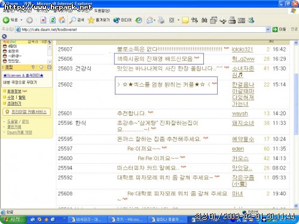299x224 pixels.
Task: Open reply 25600 Re:Re:이끼요~~
Action: point(158,158)
